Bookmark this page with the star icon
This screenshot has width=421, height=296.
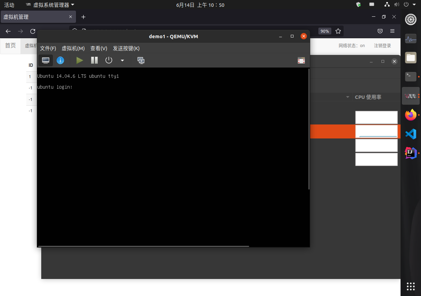(338, 31)
